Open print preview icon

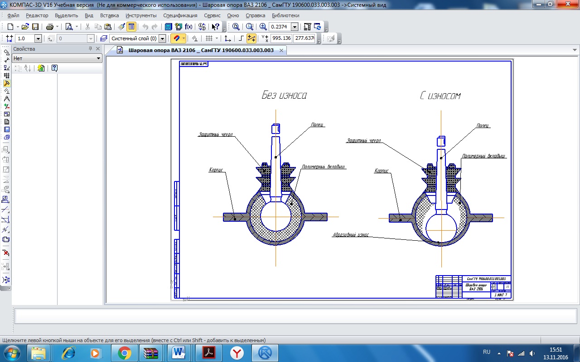click(69, 27)
